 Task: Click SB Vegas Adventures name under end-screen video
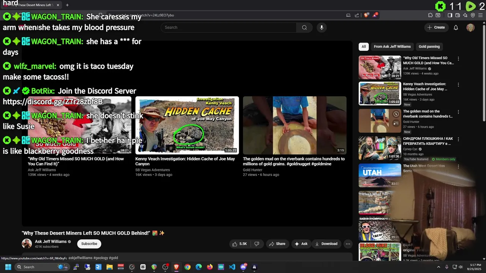[x=153, y=170]
